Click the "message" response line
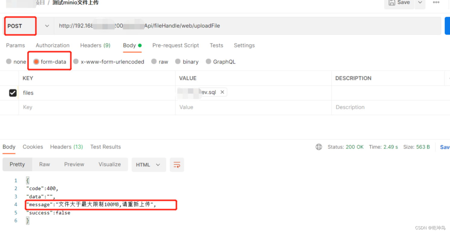The image size is (450, 233). click(x=91, y=205)
